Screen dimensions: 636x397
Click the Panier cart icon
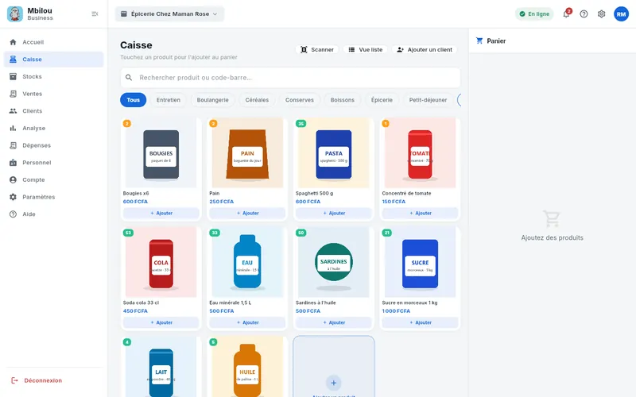pyautogui.click(x=479, y=41)
